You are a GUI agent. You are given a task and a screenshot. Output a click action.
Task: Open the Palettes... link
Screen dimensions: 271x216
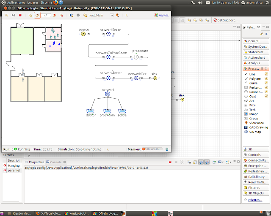click(x=254, y=200)
